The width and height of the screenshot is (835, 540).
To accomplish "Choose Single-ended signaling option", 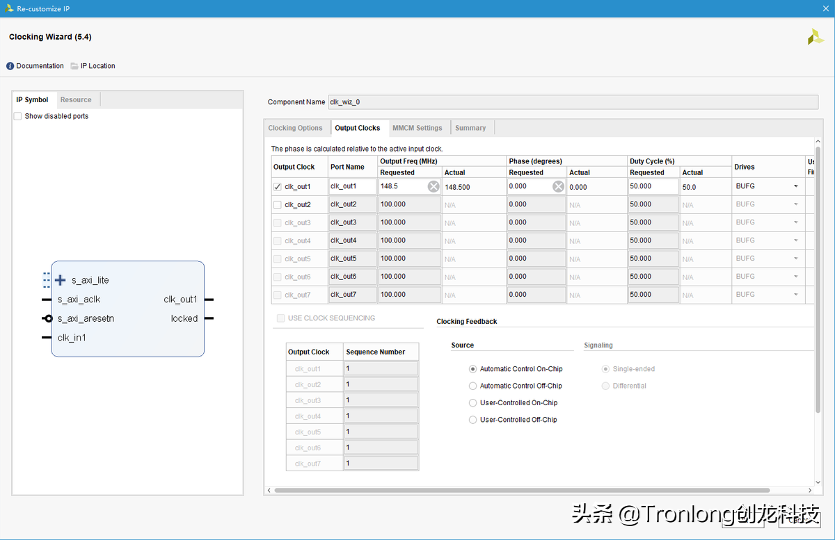I will pyautogui.click(x=605, y=369).
